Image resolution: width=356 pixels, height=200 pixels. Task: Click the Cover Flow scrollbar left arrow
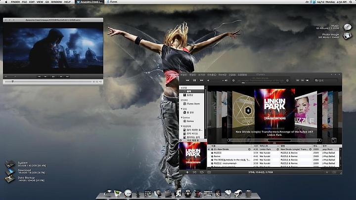click(x=230, y=140)
